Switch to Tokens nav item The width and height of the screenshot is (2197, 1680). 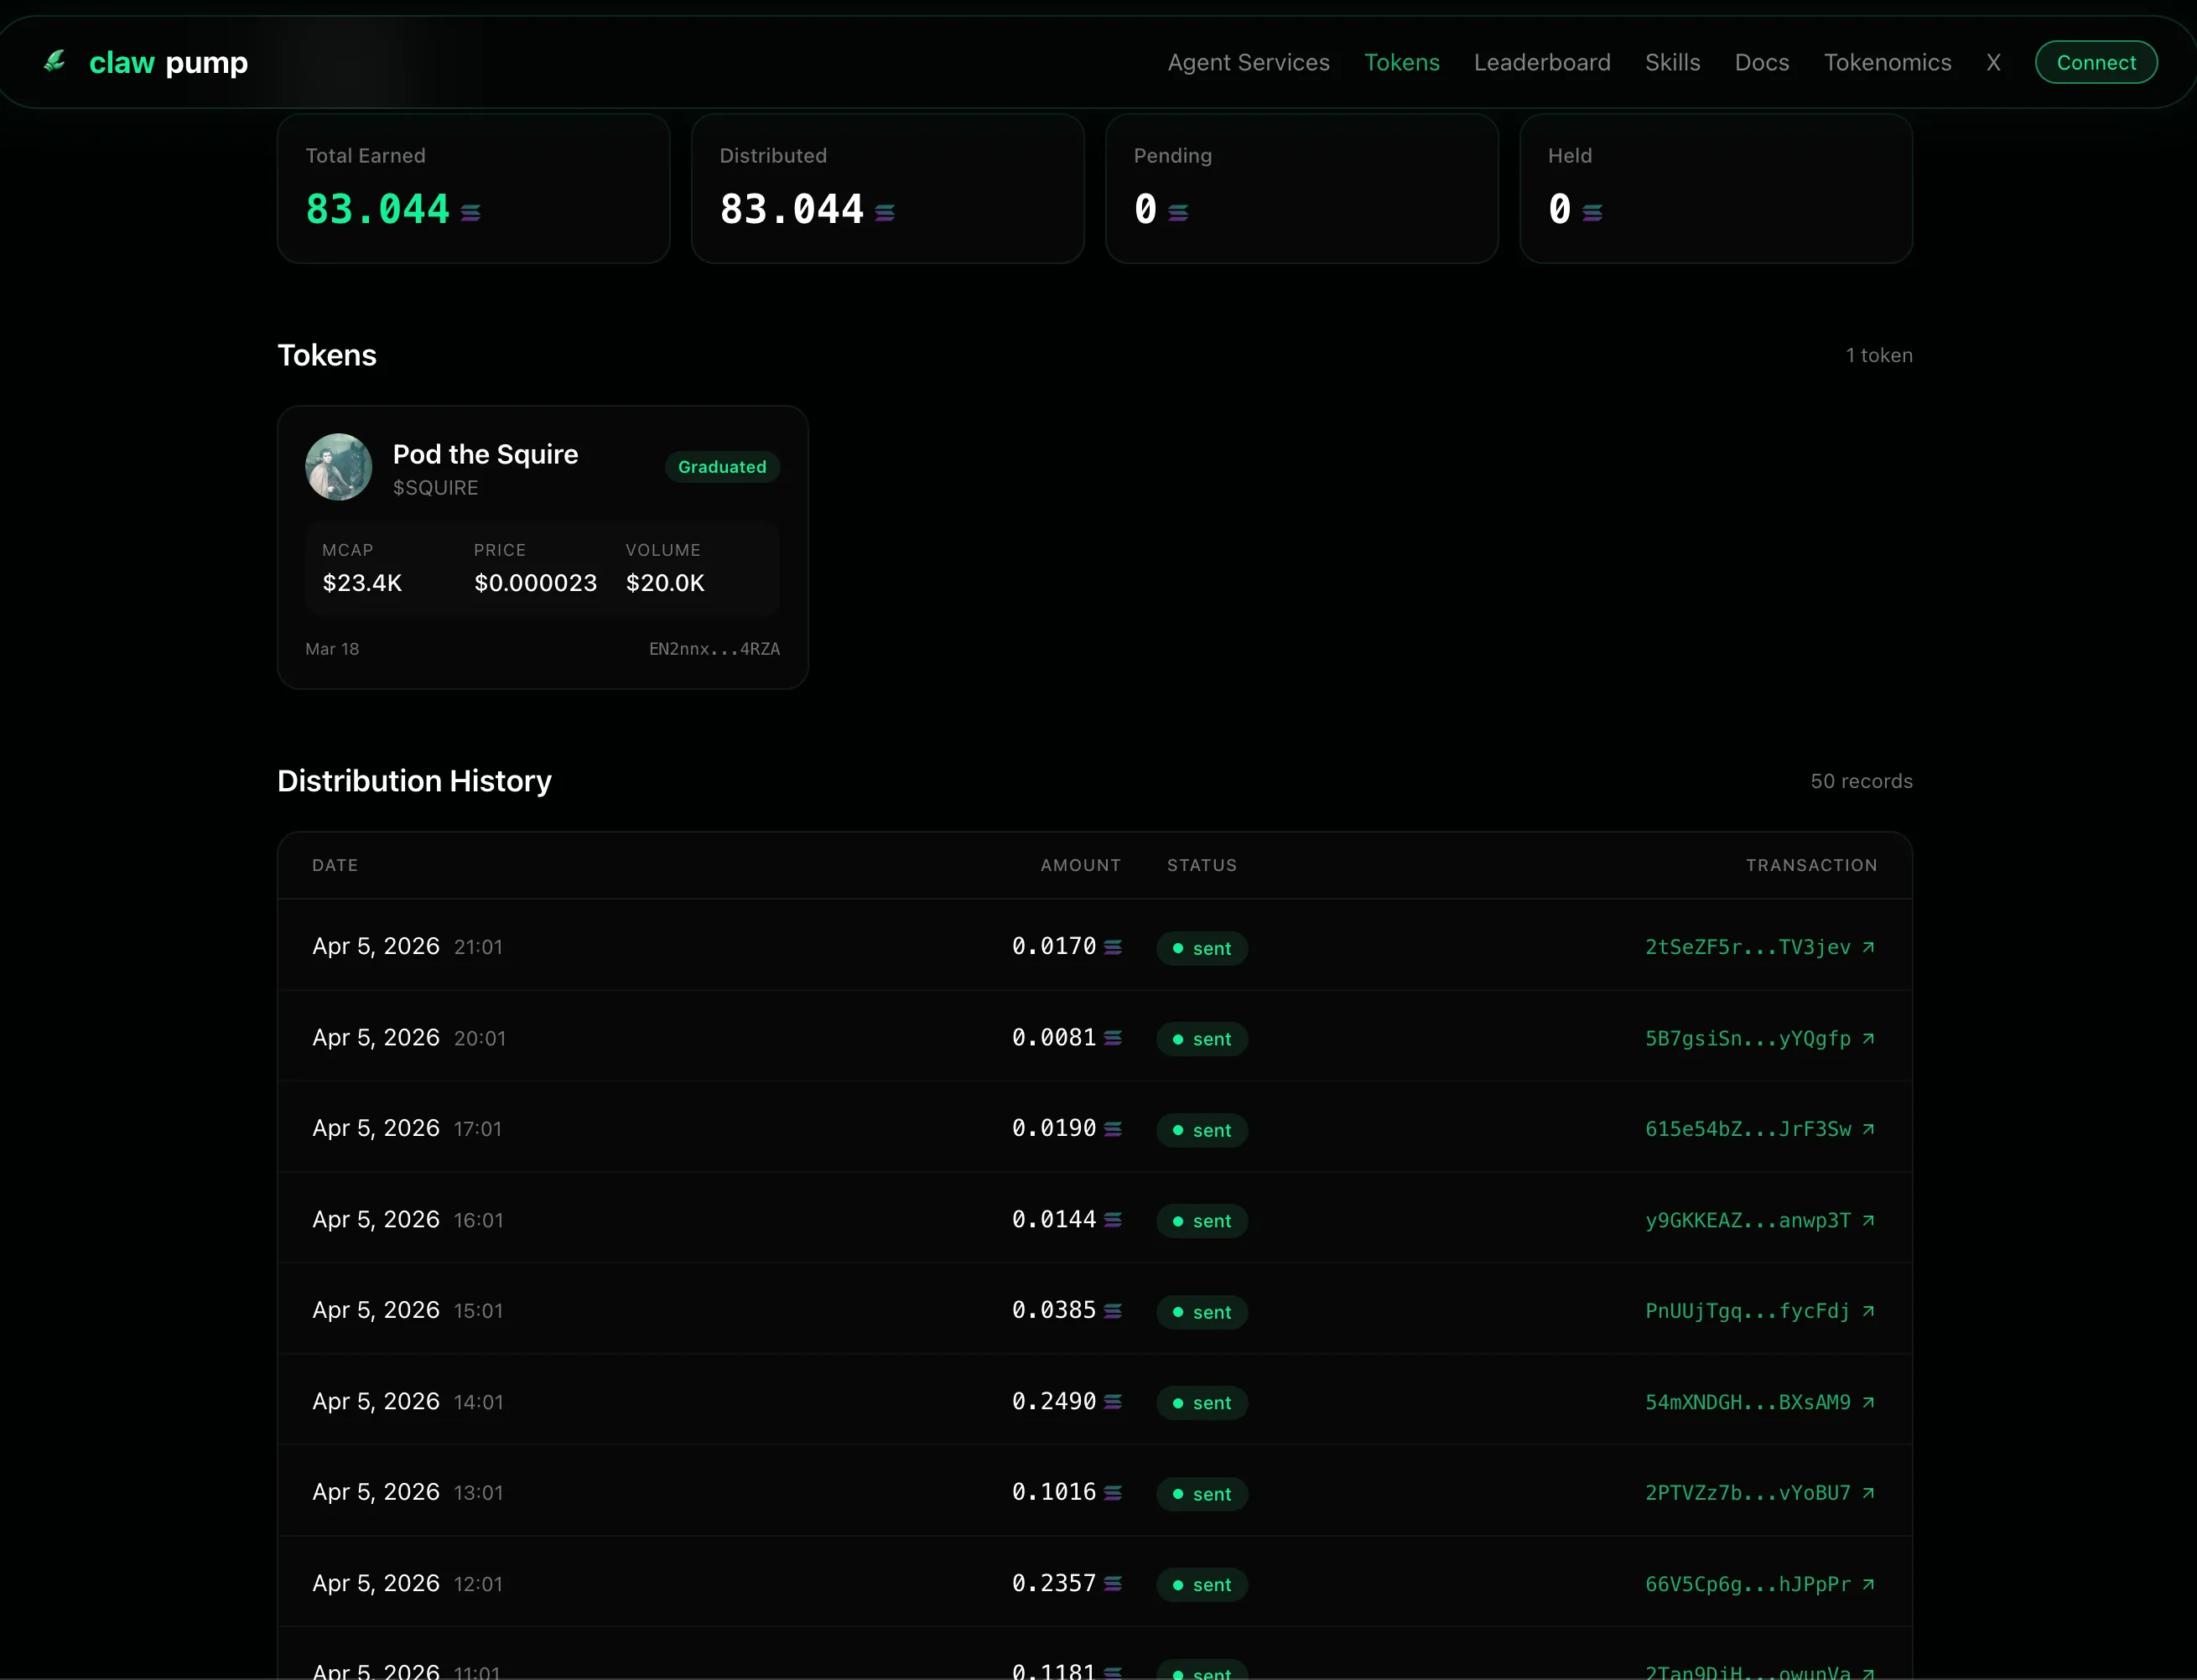click(x=1401, y=62)
